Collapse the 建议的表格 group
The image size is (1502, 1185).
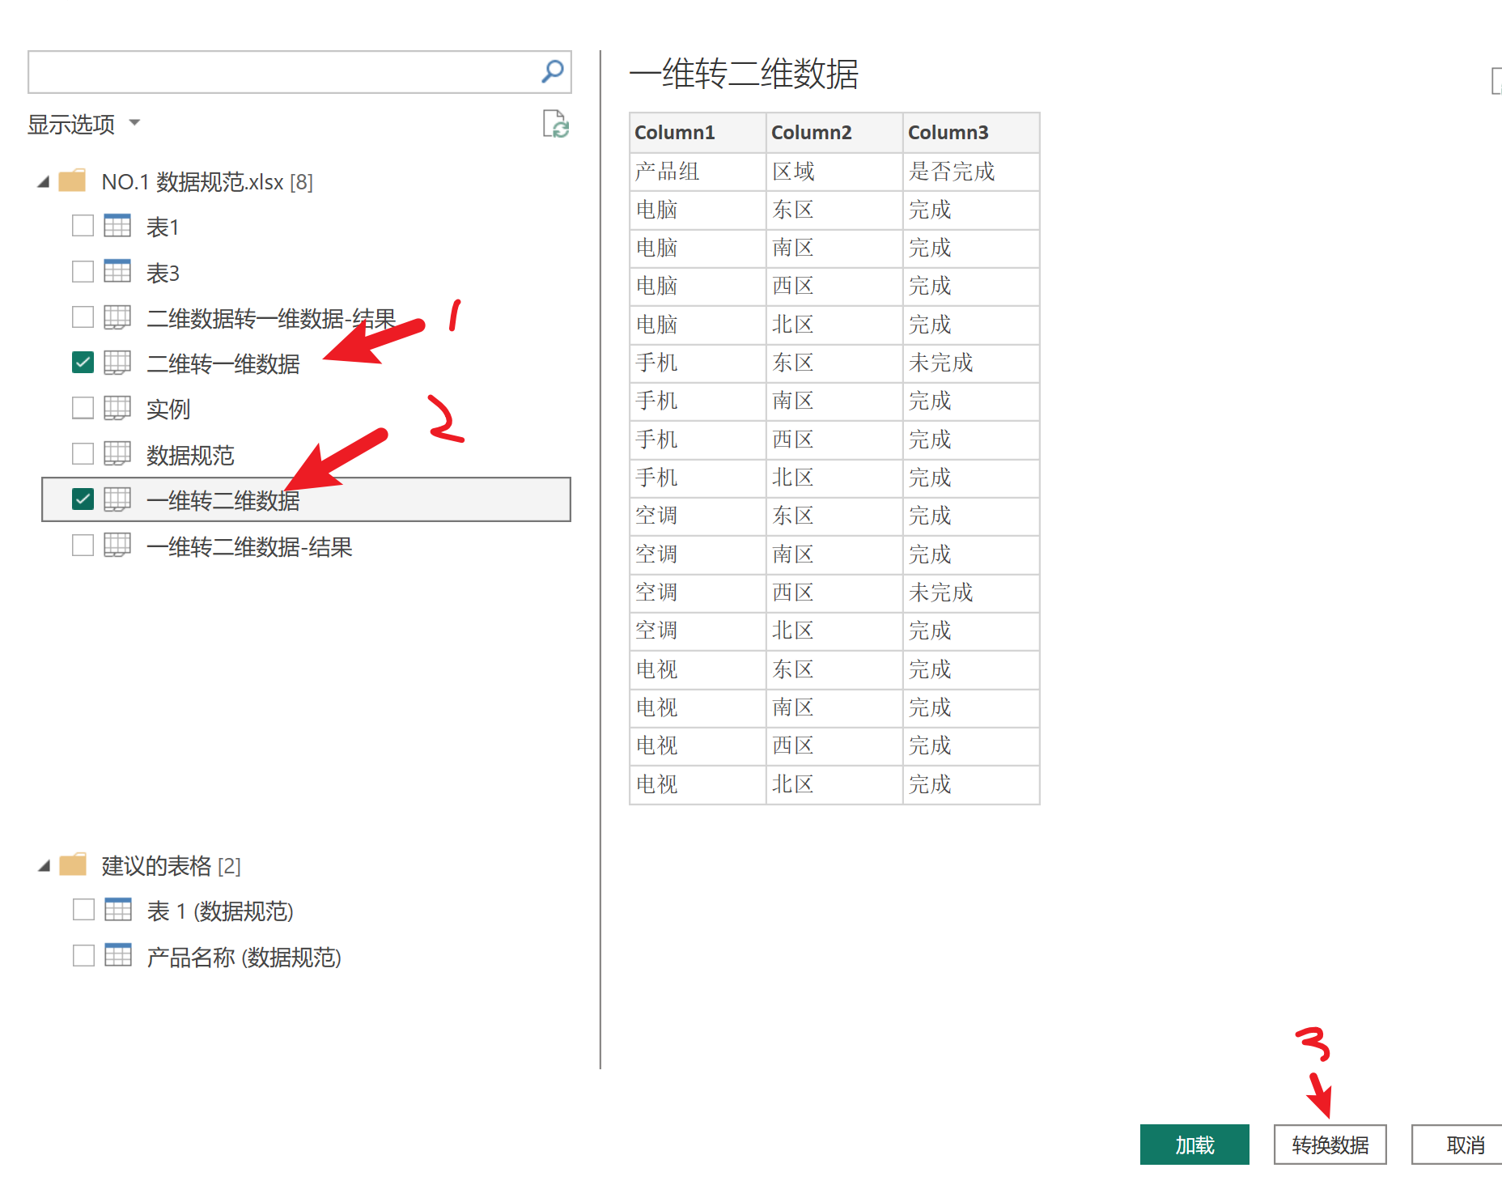pyautogui.click(x=44, y=866)
